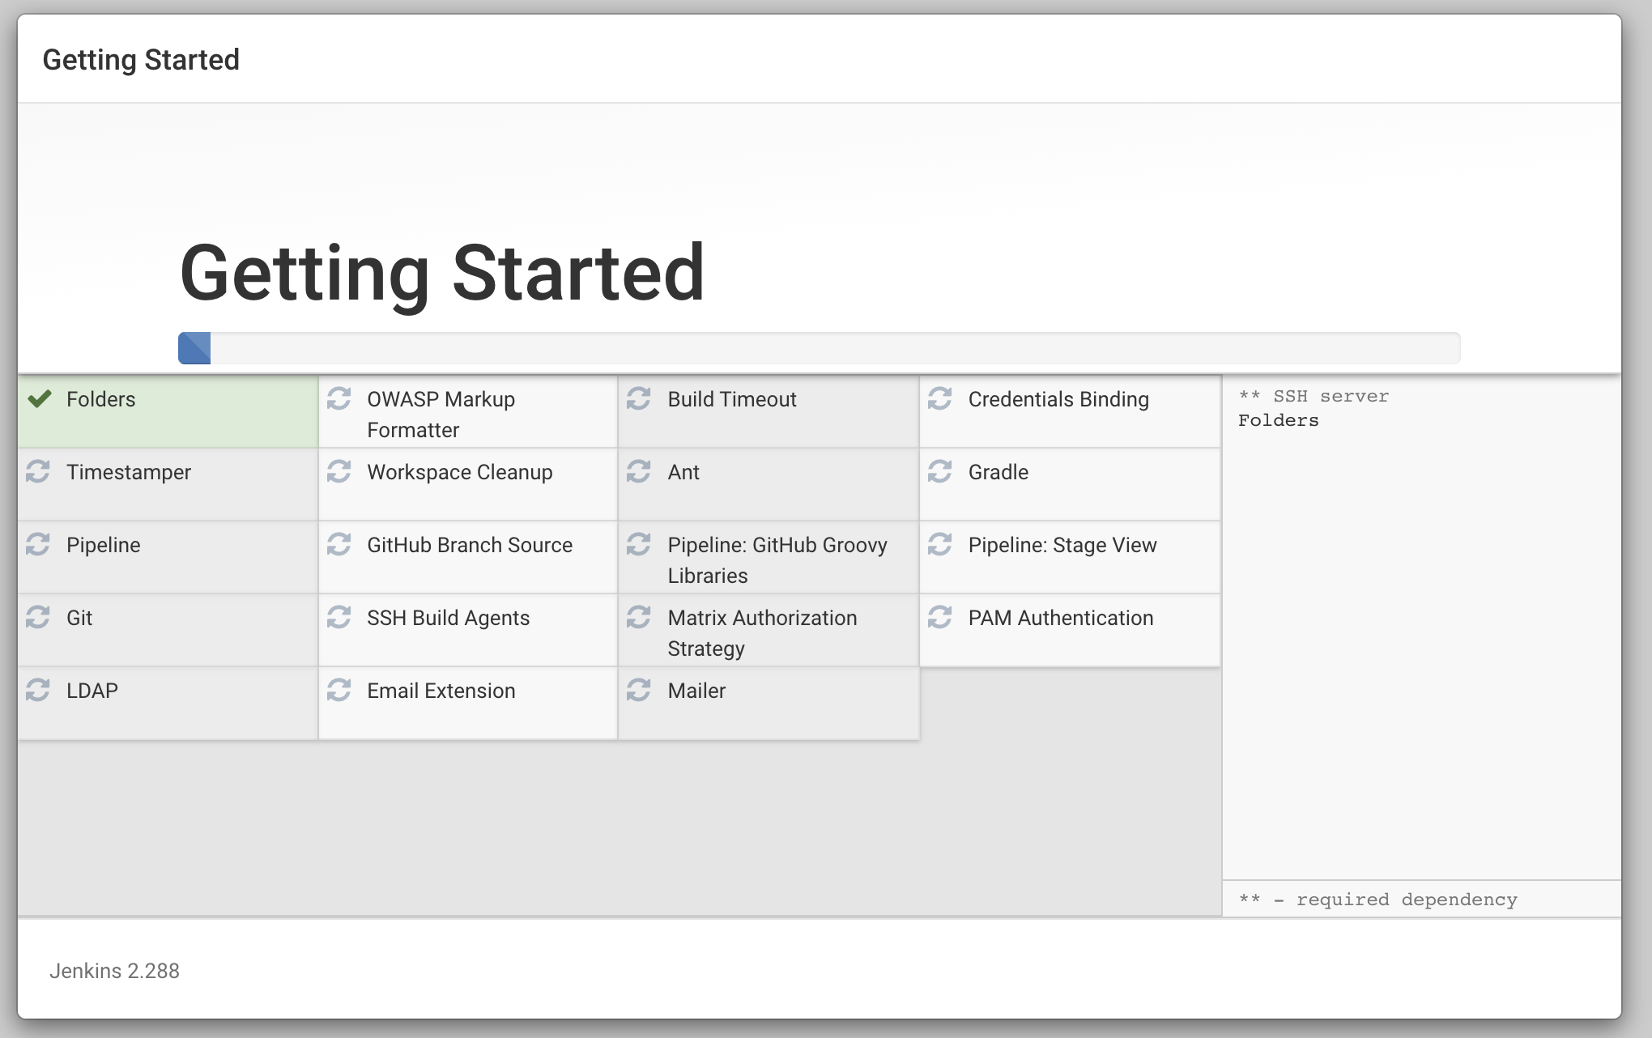Click the green checkmark icon beside Folders

39,398
